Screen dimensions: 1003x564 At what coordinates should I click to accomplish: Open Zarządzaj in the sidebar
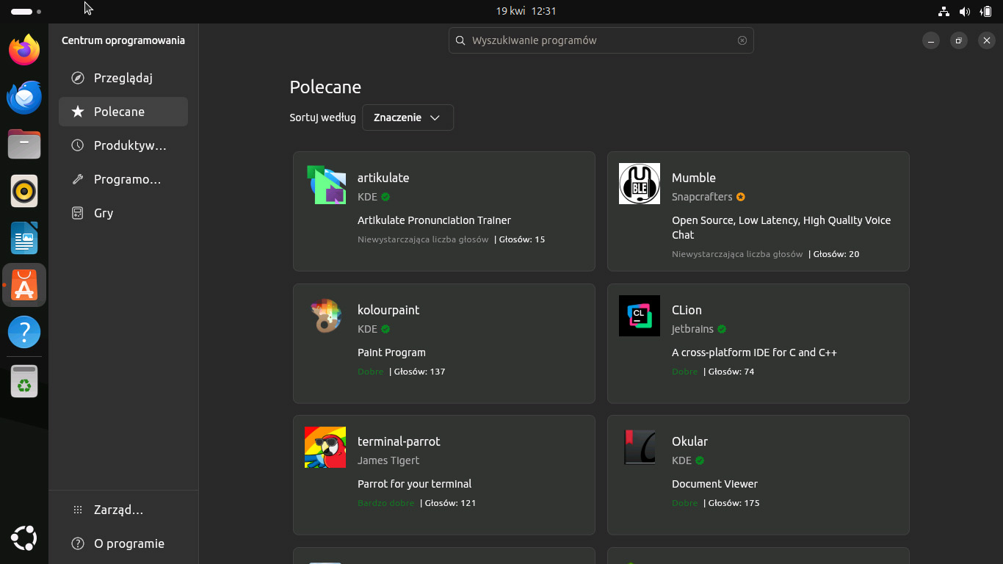click(123, 510)
